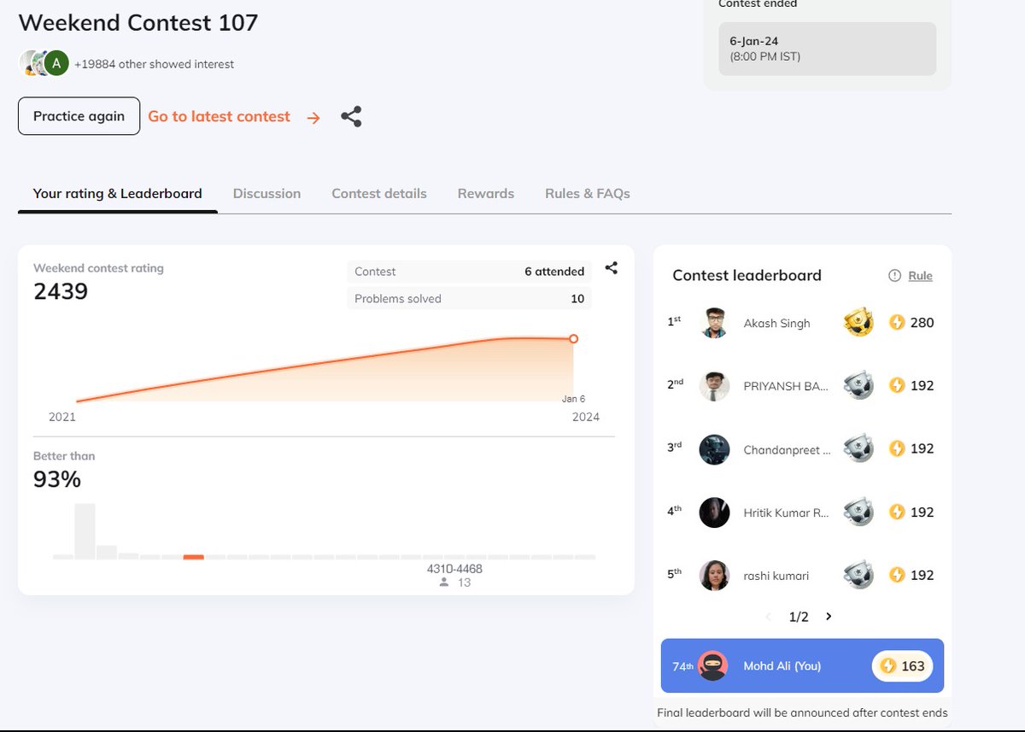This screenshot has height=732, width=1025.
Task: Open the leaderboard Rule link
Action: click(920, 275)
